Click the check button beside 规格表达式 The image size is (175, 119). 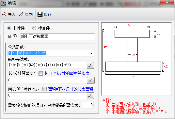tap(90, 66)
